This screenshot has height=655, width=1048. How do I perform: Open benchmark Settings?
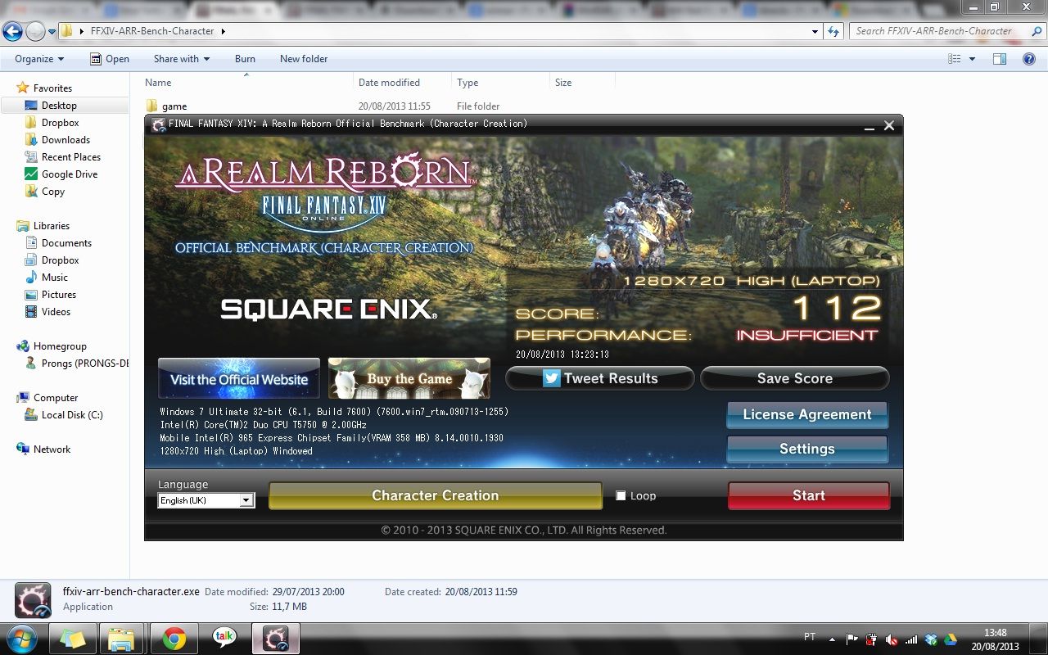tap(806, 449)
